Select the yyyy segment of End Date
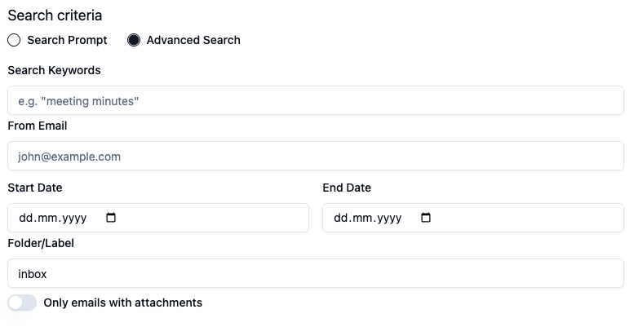The height and width of the screenshot is (327, 638). point(390,218)
